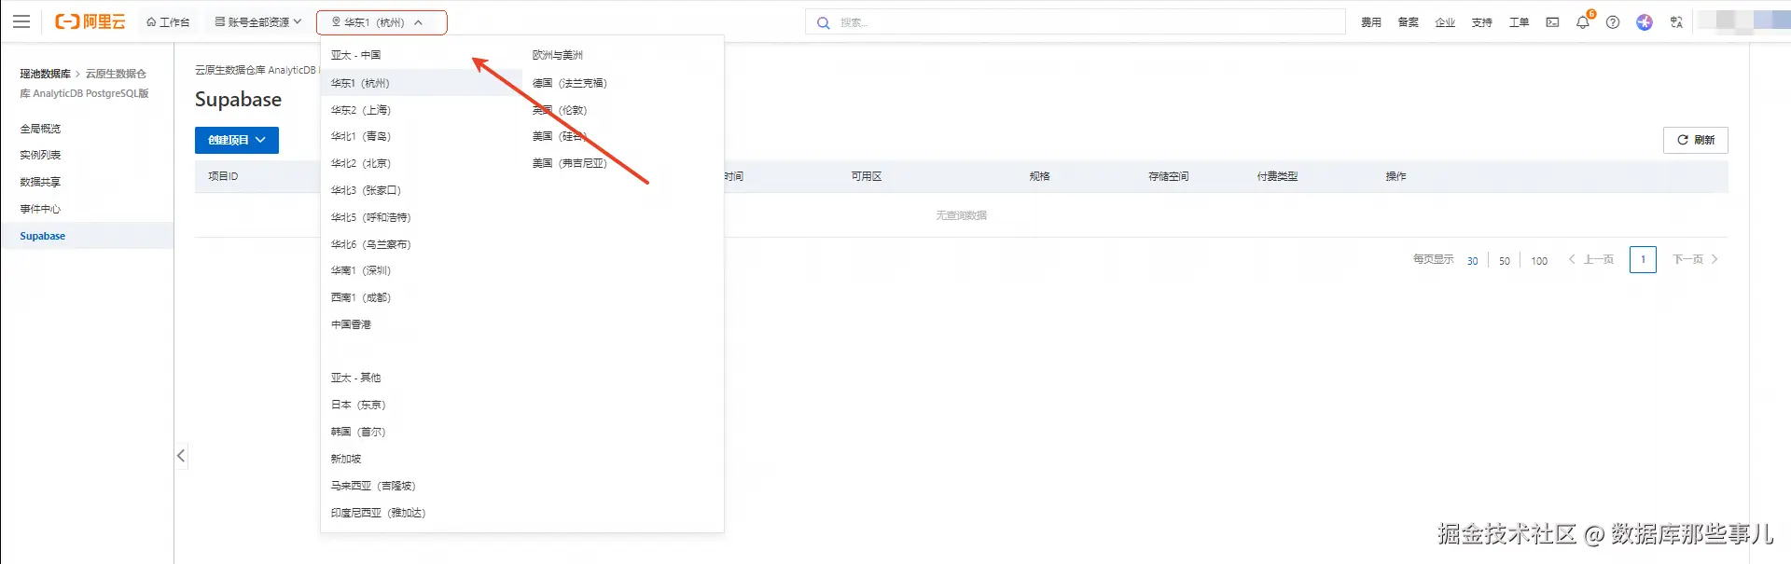Select region 华北3（张家口）
Image resolution: width=1791 pixels, height=564 pixels.
[x=366, y=190]
